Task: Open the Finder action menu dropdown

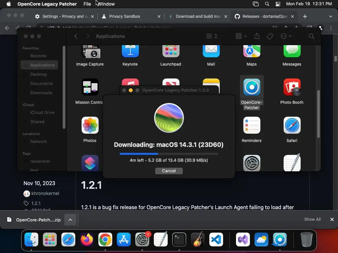Action: click(x=286, y=36)
